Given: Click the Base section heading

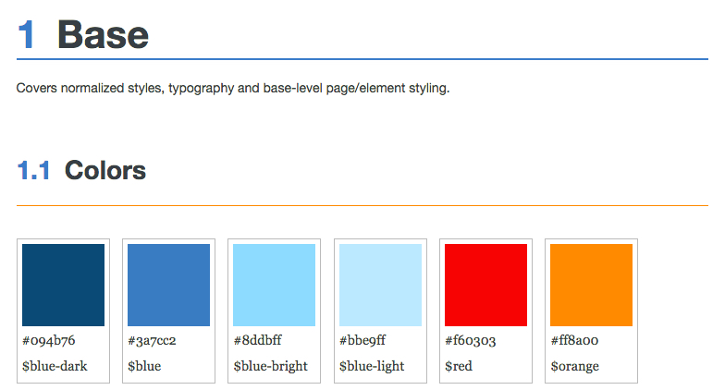Looking at the screenshot, I should pos(103,35).
